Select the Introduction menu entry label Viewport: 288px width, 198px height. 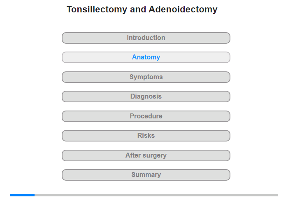click(x=146, y=38)
